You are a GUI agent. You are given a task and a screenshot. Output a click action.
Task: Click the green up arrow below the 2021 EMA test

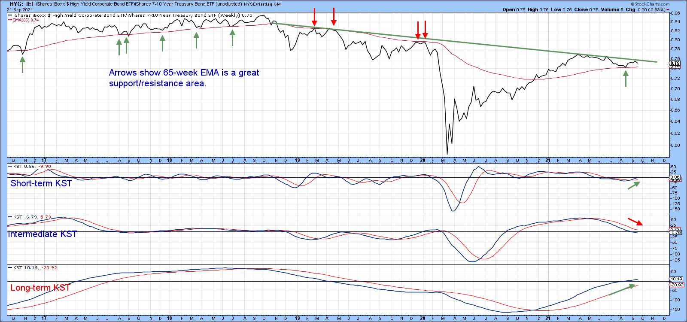coord(626,79)
